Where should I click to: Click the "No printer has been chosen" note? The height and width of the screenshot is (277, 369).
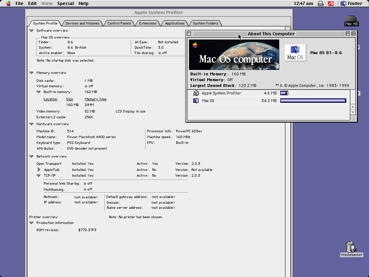136,217
